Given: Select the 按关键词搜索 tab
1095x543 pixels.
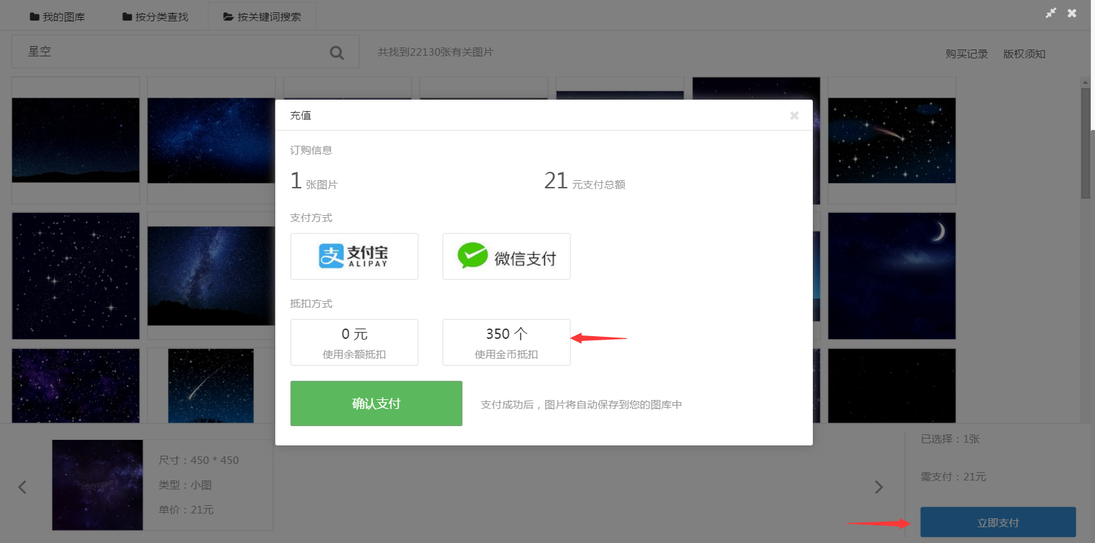Looking at the screenshot, I should (262, 16).
